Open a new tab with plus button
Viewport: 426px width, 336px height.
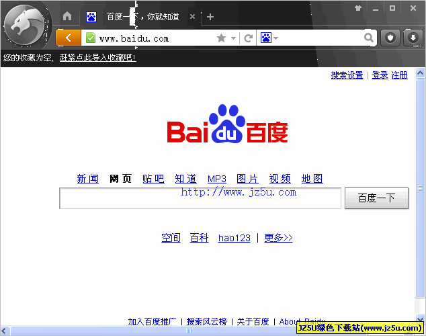[x=210, y=17]
